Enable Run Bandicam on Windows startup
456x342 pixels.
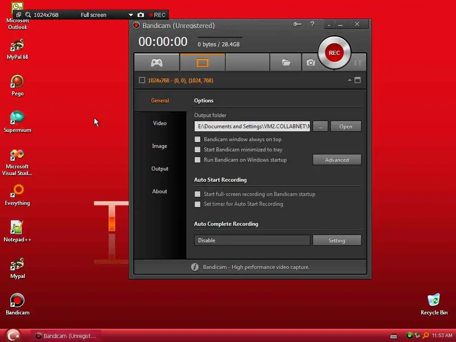pos(197,160)
